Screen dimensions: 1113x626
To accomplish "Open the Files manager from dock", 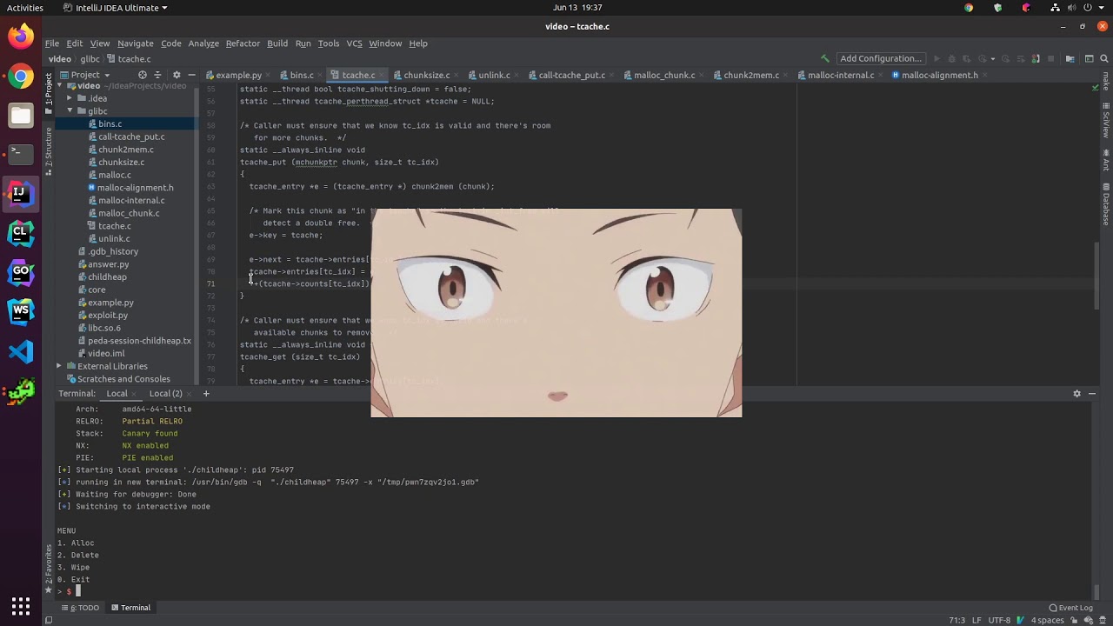I will tap(21, 116).
